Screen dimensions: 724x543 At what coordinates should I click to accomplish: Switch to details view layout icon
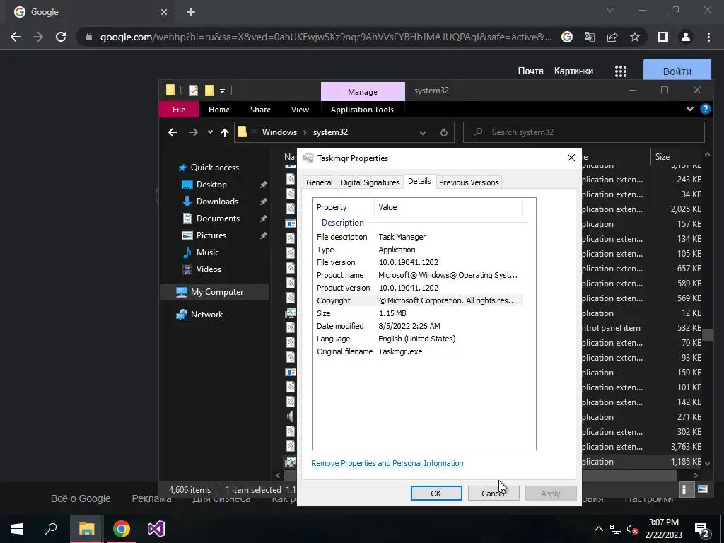coord(686,489)
